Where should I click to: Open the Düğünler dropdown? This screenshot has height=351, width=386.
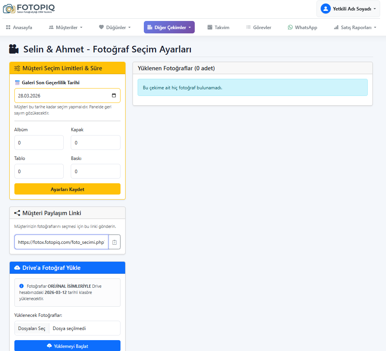pyautogui.click(x=114, y=28)
